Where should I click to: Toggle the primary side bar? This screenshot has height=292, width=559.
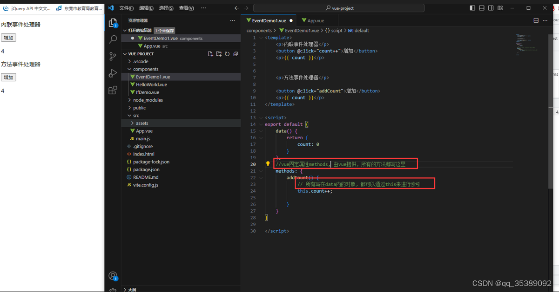click(x=472, y=8)
